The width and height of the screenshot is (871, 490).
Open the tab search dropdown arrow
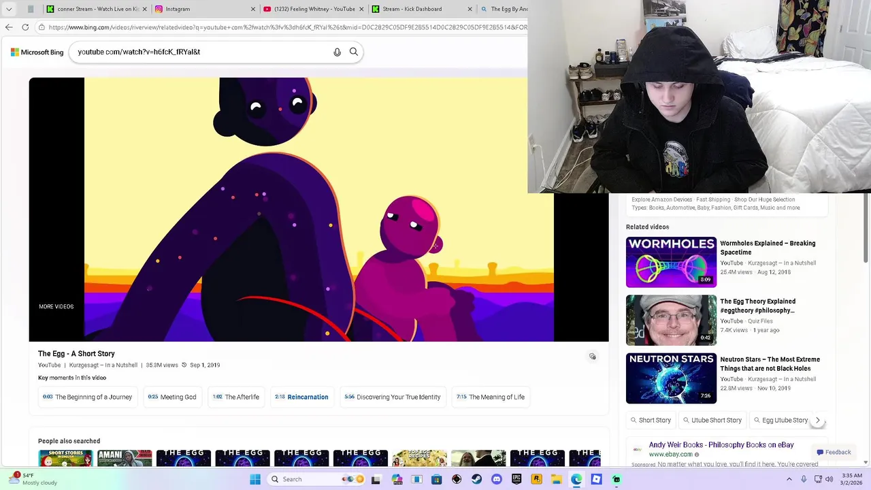[x=9, y=9]
